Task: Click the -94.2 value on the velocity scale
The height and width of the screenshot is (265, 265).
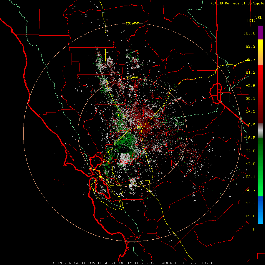Action: pos(249,203)
